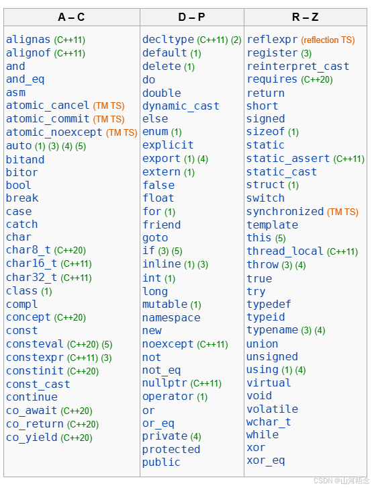Image resolution: width=372 pixels, height=488 pixels.
Task: Open the co_await keyword link
Action: coord(32,411)
